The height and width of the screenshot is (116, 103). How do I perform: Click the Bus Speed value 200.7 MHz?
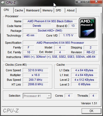click(36, 80)
